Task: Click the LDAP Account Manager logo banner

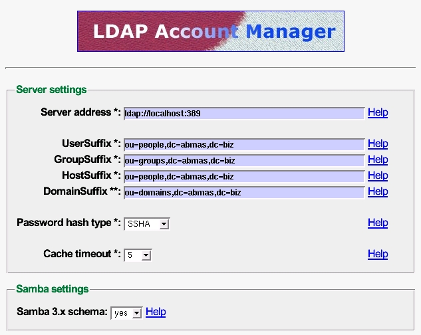Action: (210, 31)
